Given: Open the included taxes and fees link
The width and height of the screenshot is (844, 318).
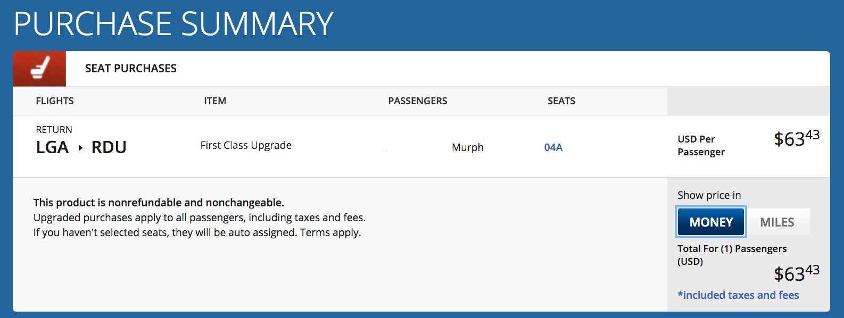Looking at the screenshot, I should (x=738, y=295).
